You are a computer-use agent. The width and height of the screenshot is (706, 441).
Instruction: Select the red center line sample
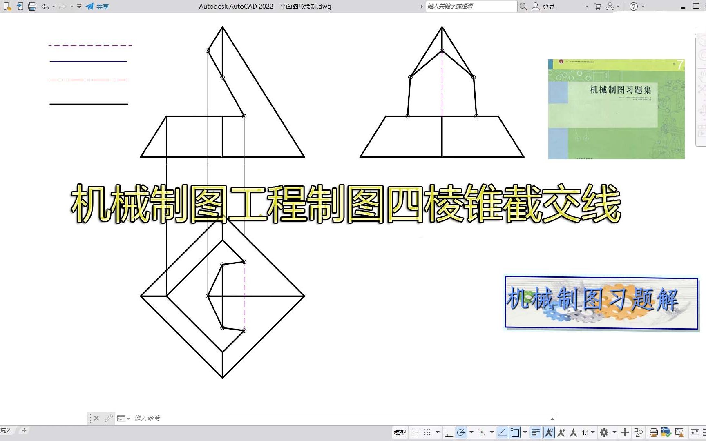coord(88,80)
